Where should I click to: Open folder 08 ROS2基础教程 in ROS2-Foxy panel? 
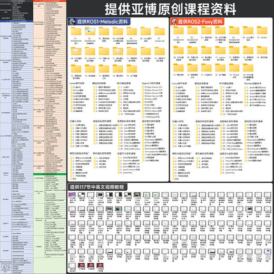click(x=179, y=50)
